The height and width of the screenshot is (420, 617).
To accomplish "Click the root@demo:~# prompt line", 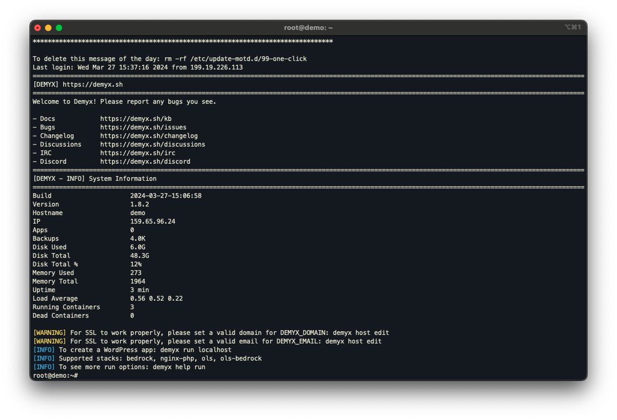I will pos(56,376).
